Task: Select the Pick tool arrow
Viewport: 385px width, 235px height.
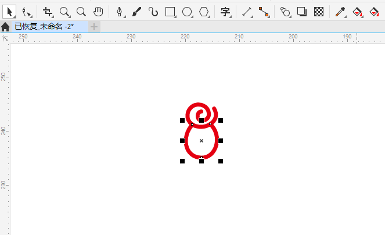Action: [9, 12]
